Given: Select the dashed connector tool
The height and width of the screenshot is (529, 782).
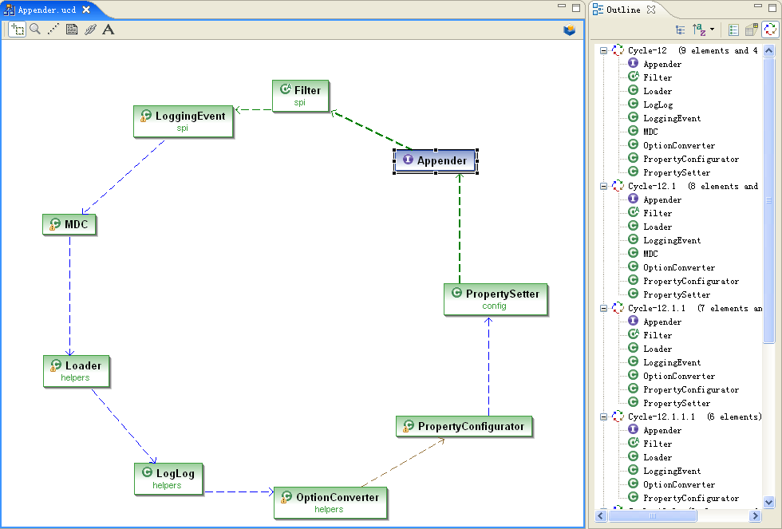Looking at the screenshot, I should point(53,30).
